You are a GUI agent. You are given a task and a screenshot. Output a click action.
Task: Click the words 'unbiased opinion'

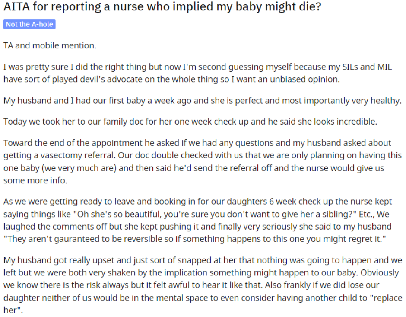point(304,79)
